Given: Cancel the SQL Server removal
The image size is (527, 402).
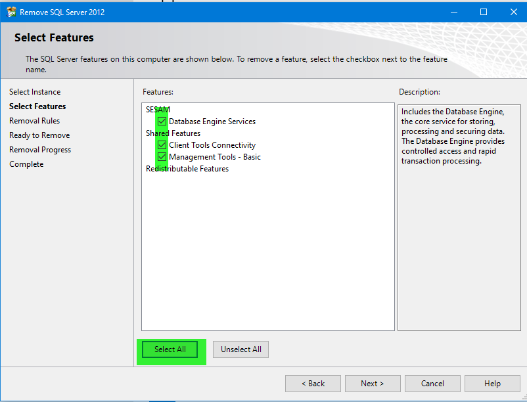Looking at the screenshot, I should 432,384.
